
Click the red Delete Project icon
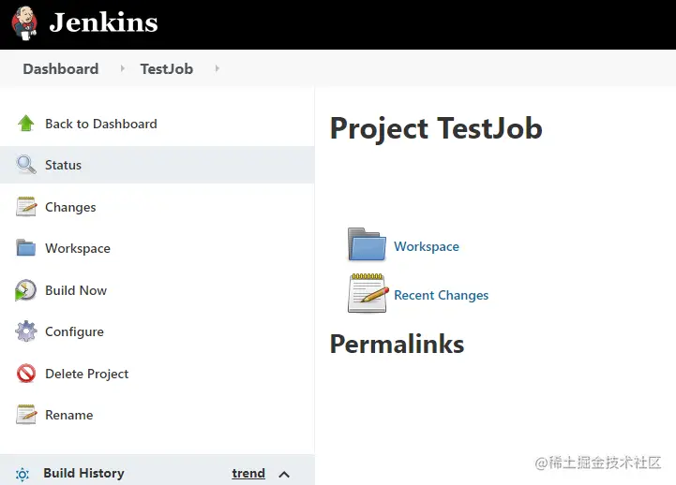tap(26, 373)
